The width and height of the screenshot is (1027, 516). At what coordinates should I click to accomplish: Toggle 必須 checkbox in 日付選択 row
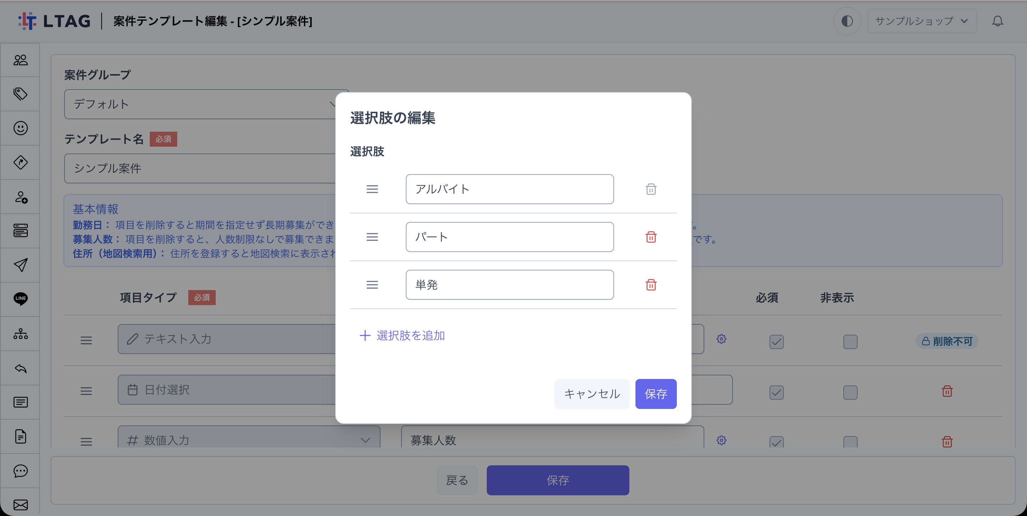click(x=776, y=392)
